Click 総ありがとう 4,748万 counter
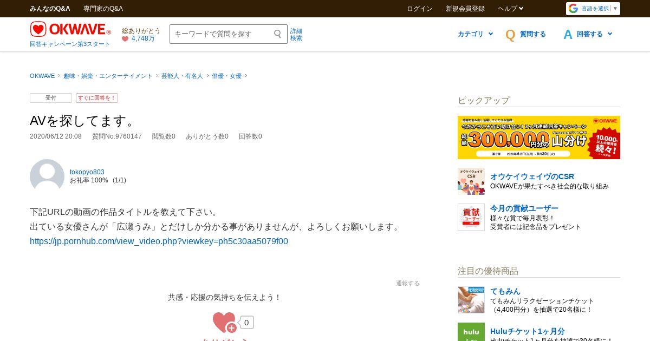 (x=141, y=35)
